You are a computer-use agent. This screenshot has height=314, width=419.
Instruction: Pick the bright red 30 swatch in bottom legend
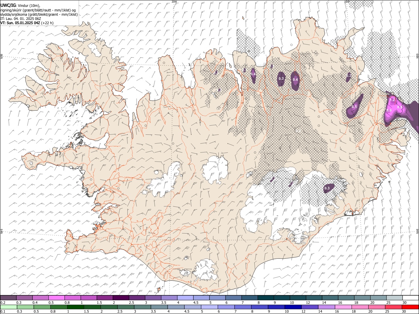tap(410, 307)
